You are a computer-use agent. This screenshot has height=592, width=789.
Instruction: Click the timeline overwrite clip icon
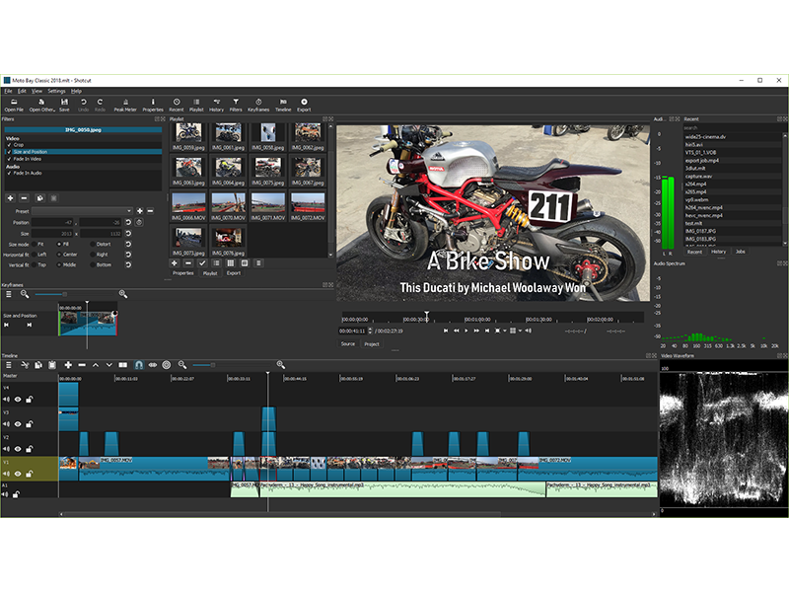123,365
